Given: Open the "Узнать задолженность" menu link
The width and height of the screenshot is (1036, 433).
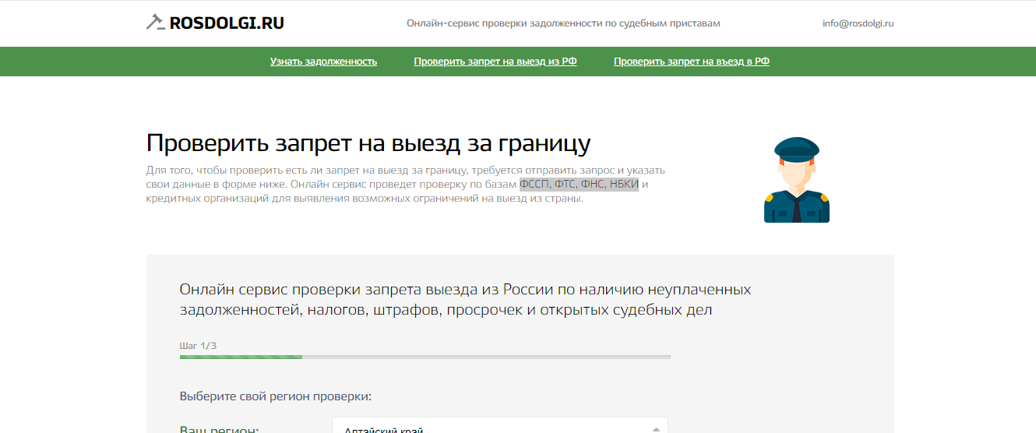Looking at the screenshot, I should pos(323,62).
